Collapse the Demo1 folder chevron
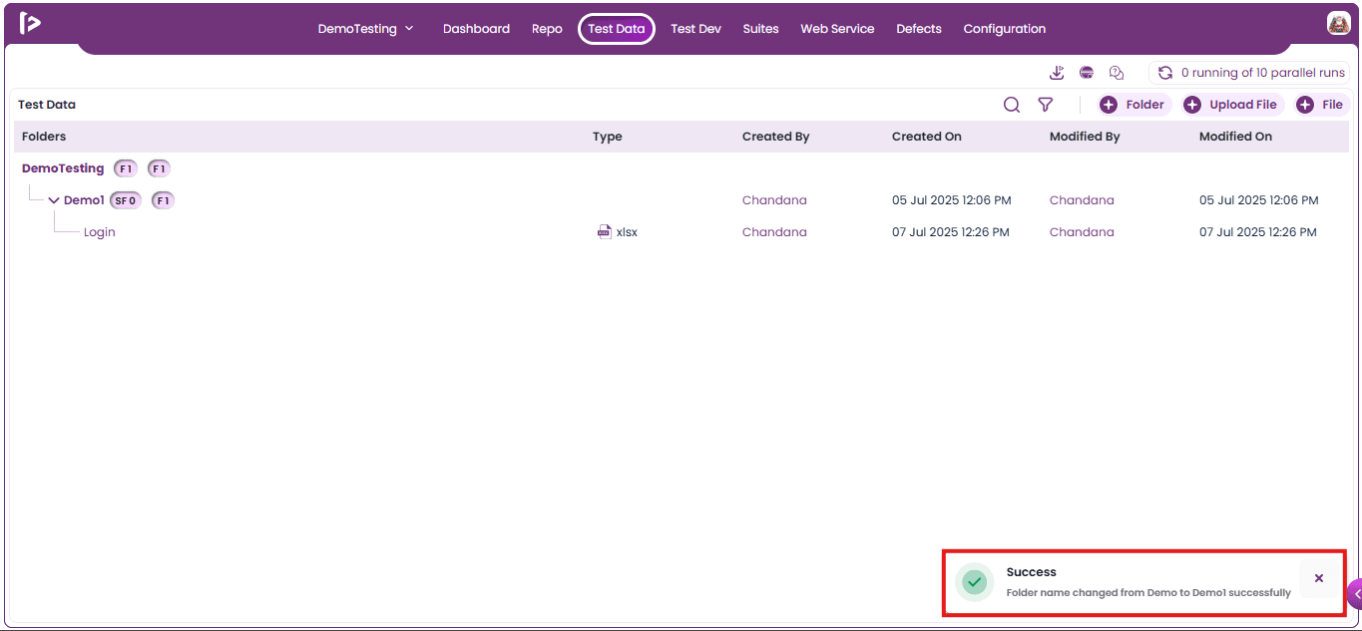Screen dimensions: 1362x631 pyautogui.click(x=54, y=200)
